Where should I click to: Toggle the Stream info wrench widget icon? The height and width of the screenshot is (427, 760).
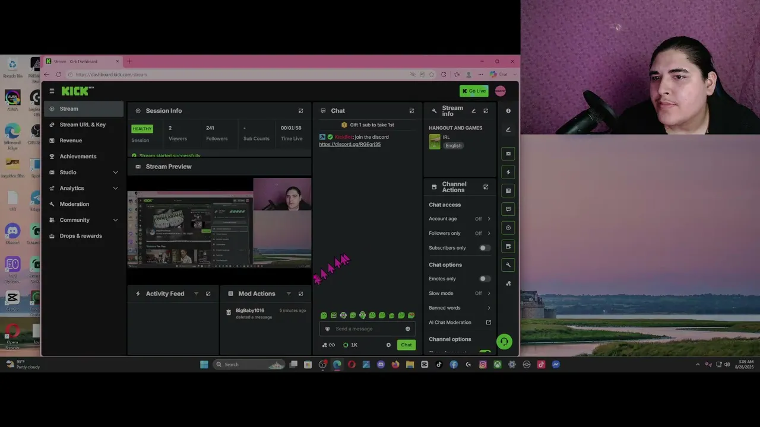(508, 265)
